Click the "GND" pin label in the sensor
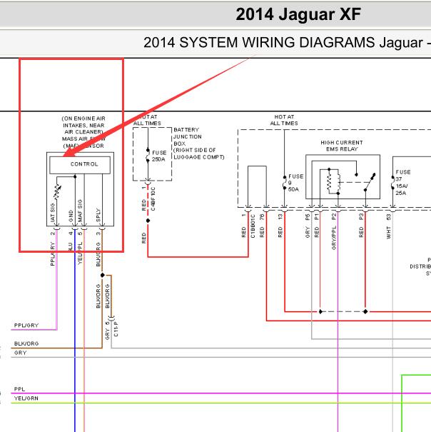Image resolution: width=431 pixels, height=432 pixels. pyautogui.click(x=71, y=216)
